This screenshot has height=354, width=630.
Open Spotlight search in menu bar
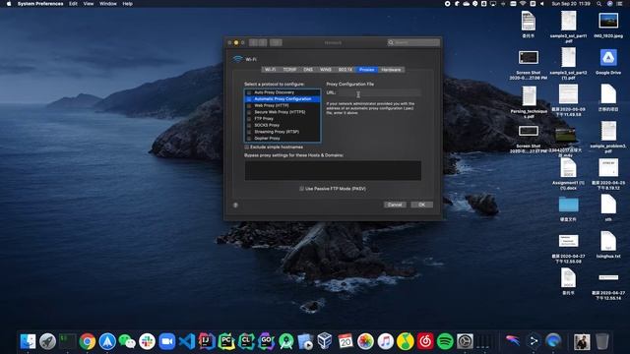[598, 4]
